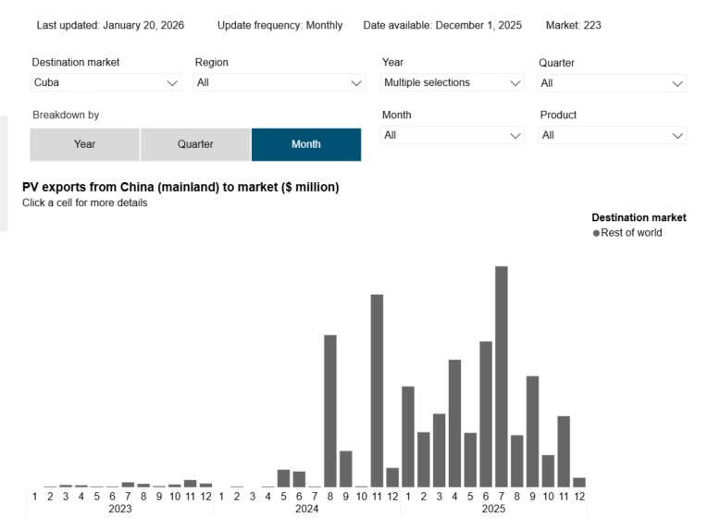
Task: Open the Destination market dropdown showing Cuba
Action: pos(105,83)
